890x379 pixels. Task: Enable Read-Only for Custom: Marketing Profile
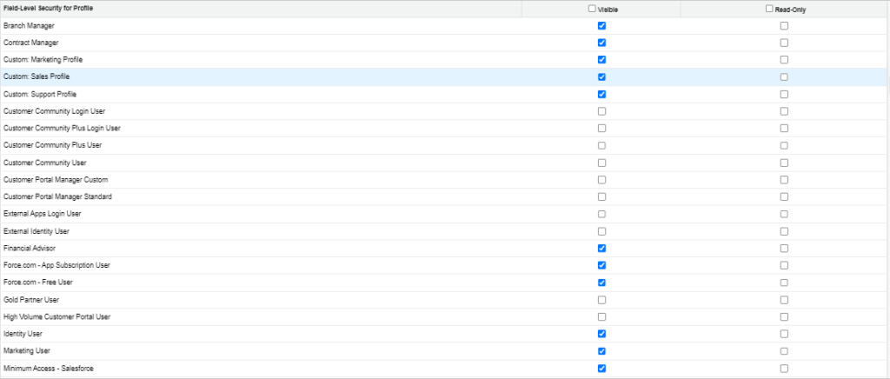point(784,60)
